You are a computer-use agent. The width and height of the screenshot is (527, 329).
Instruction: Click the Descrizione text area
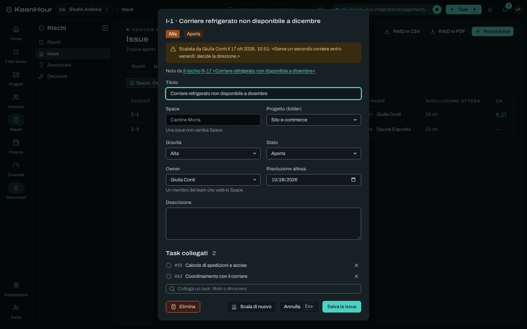point(263,224)
